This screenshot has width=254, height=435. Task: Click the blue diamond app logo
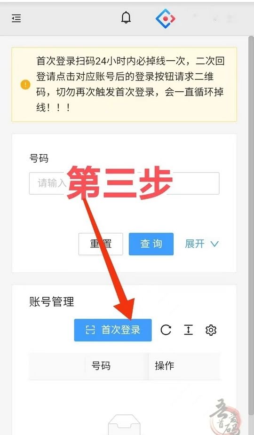[166, 19]
